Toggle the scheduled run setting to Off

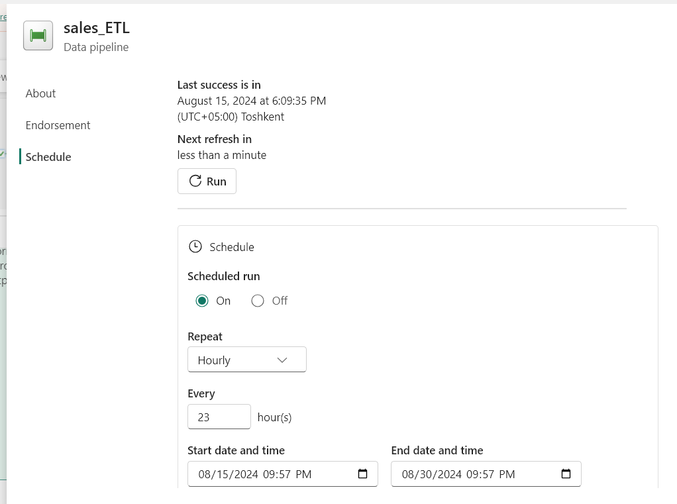(x=258, y=301)
